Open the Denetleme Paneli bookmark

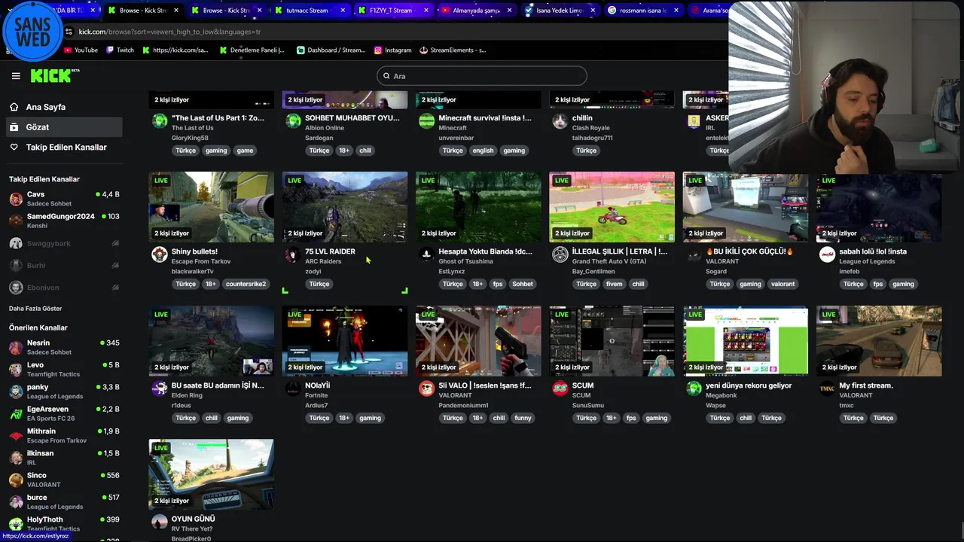pyautogui.click(x=252, y=50)
